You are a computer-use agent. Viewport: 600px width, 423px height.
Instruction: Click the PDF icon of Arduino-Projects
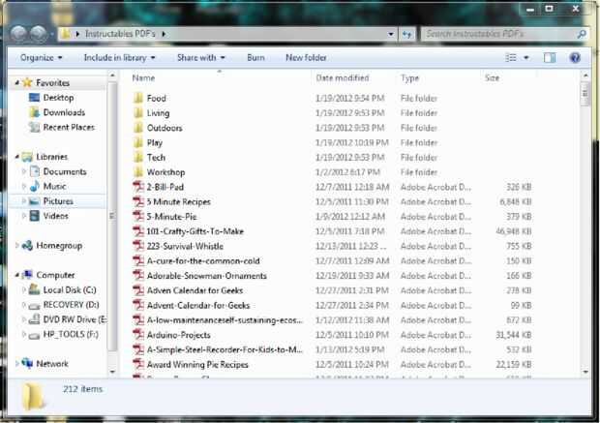click(x=138, y=335)
